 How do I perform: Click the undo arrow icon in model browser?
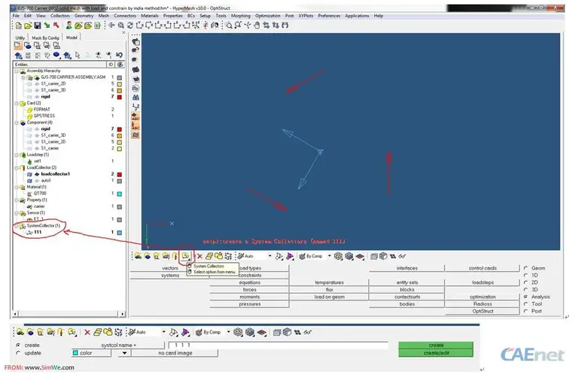click(x=119, y=55)
